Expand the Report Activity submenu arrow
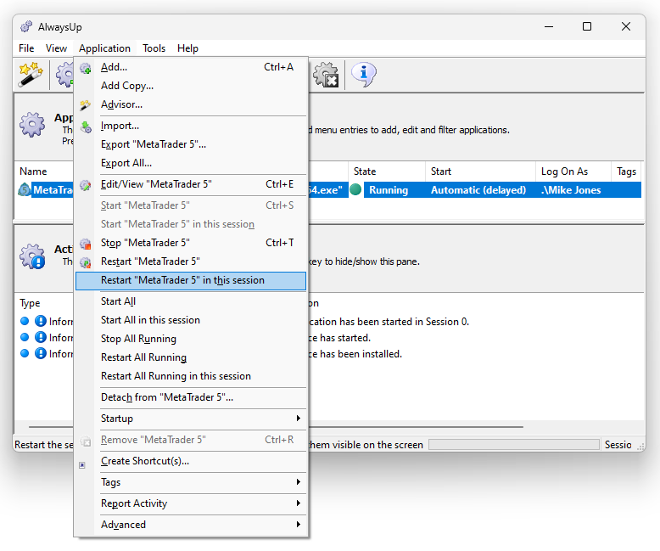 [298, 503]
